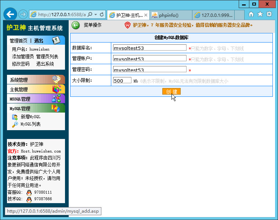278x220 pixels.
Task: Click the network servers icon on MSSQL管理
Action: pyautogui.click(x=57, y=98)
